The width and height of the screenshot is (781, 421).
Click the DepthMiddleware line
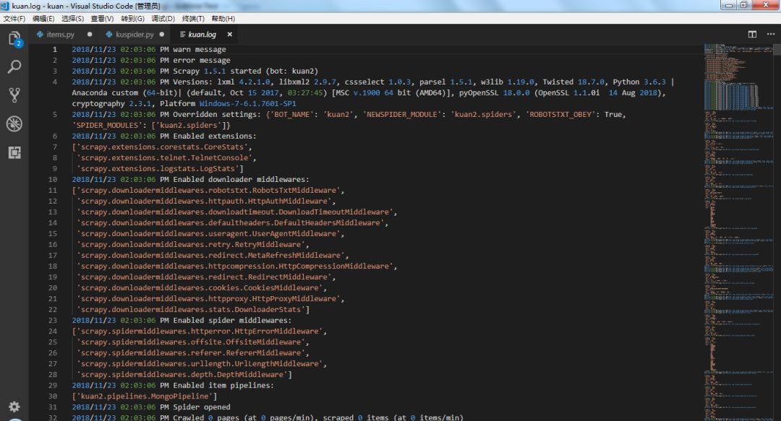(184, 374)
